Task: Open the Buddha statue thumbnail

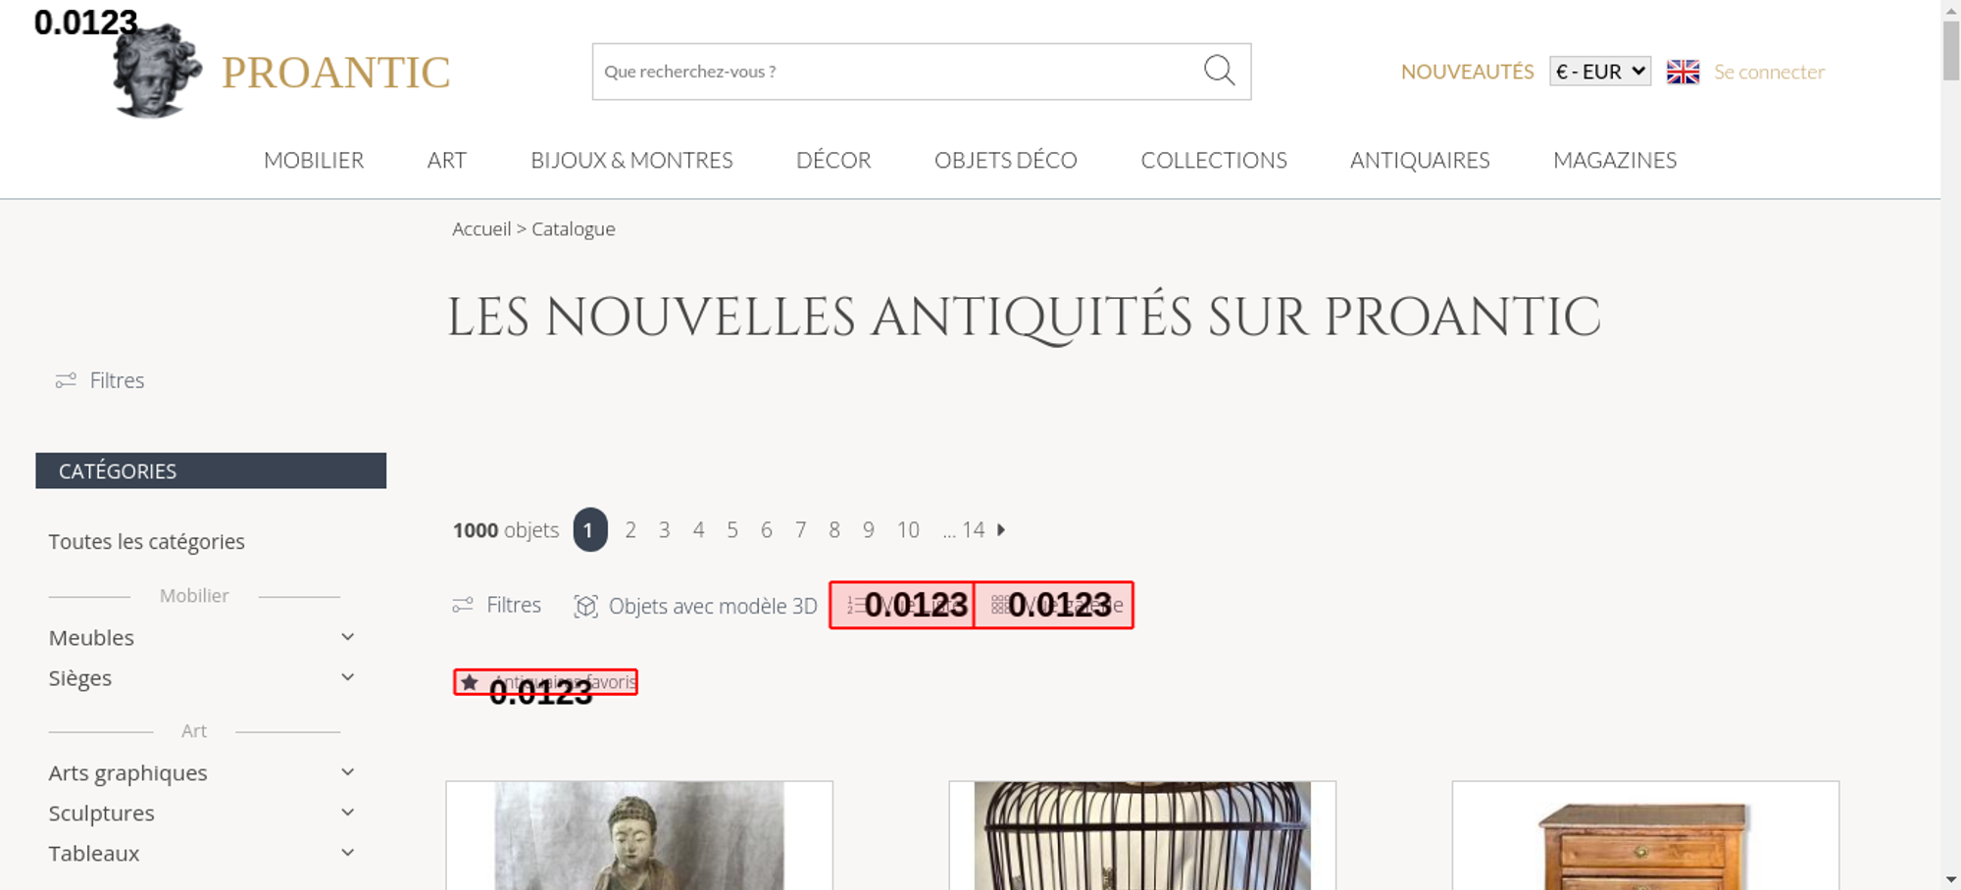Action: tap(639, 836)
